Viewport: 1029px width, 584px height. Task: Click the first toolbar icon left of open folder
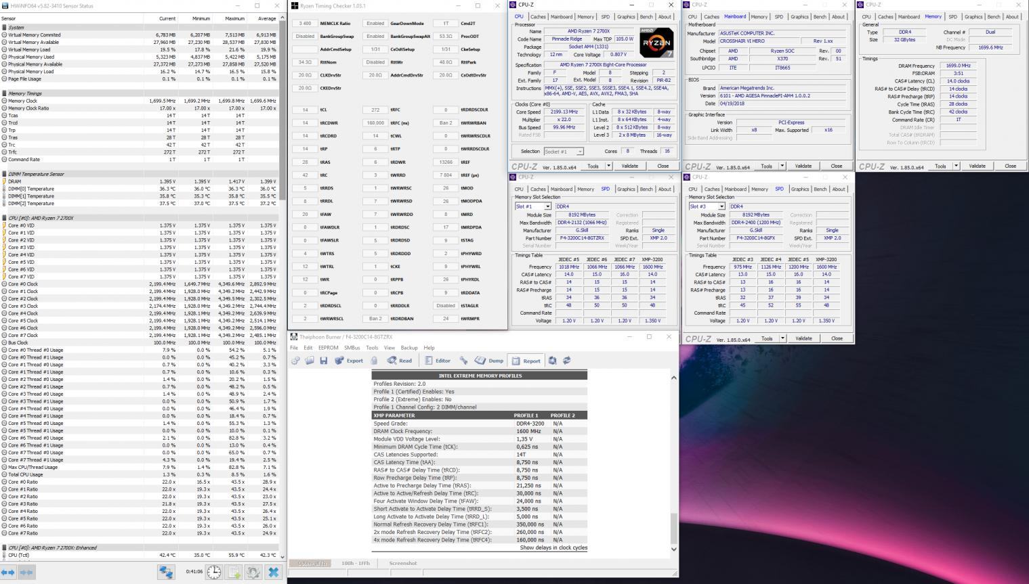tap(295, 361)
